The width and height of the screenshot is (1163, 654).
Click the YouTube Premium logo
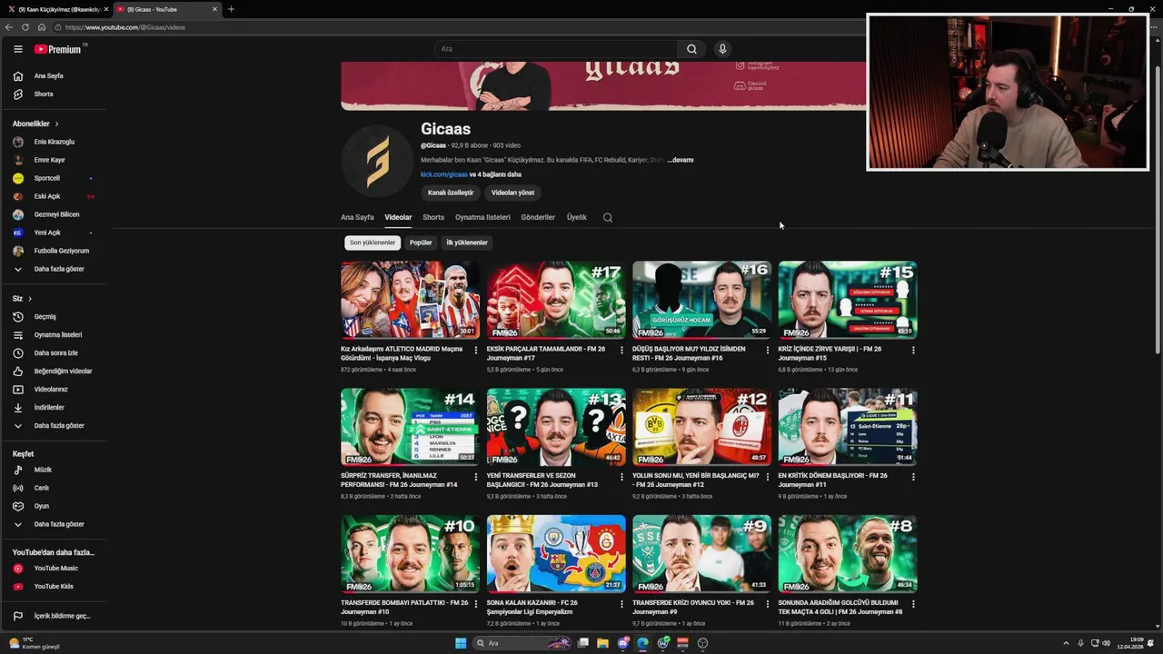58,49
